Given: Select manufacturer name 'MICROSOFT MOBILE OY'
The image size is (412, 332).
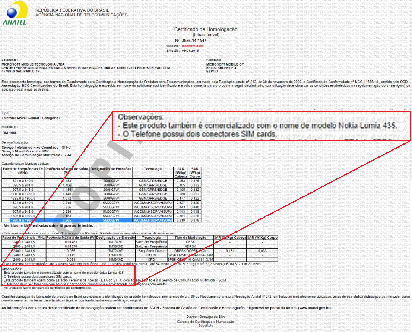Looking at the screenshot, I should coord(225,64).
